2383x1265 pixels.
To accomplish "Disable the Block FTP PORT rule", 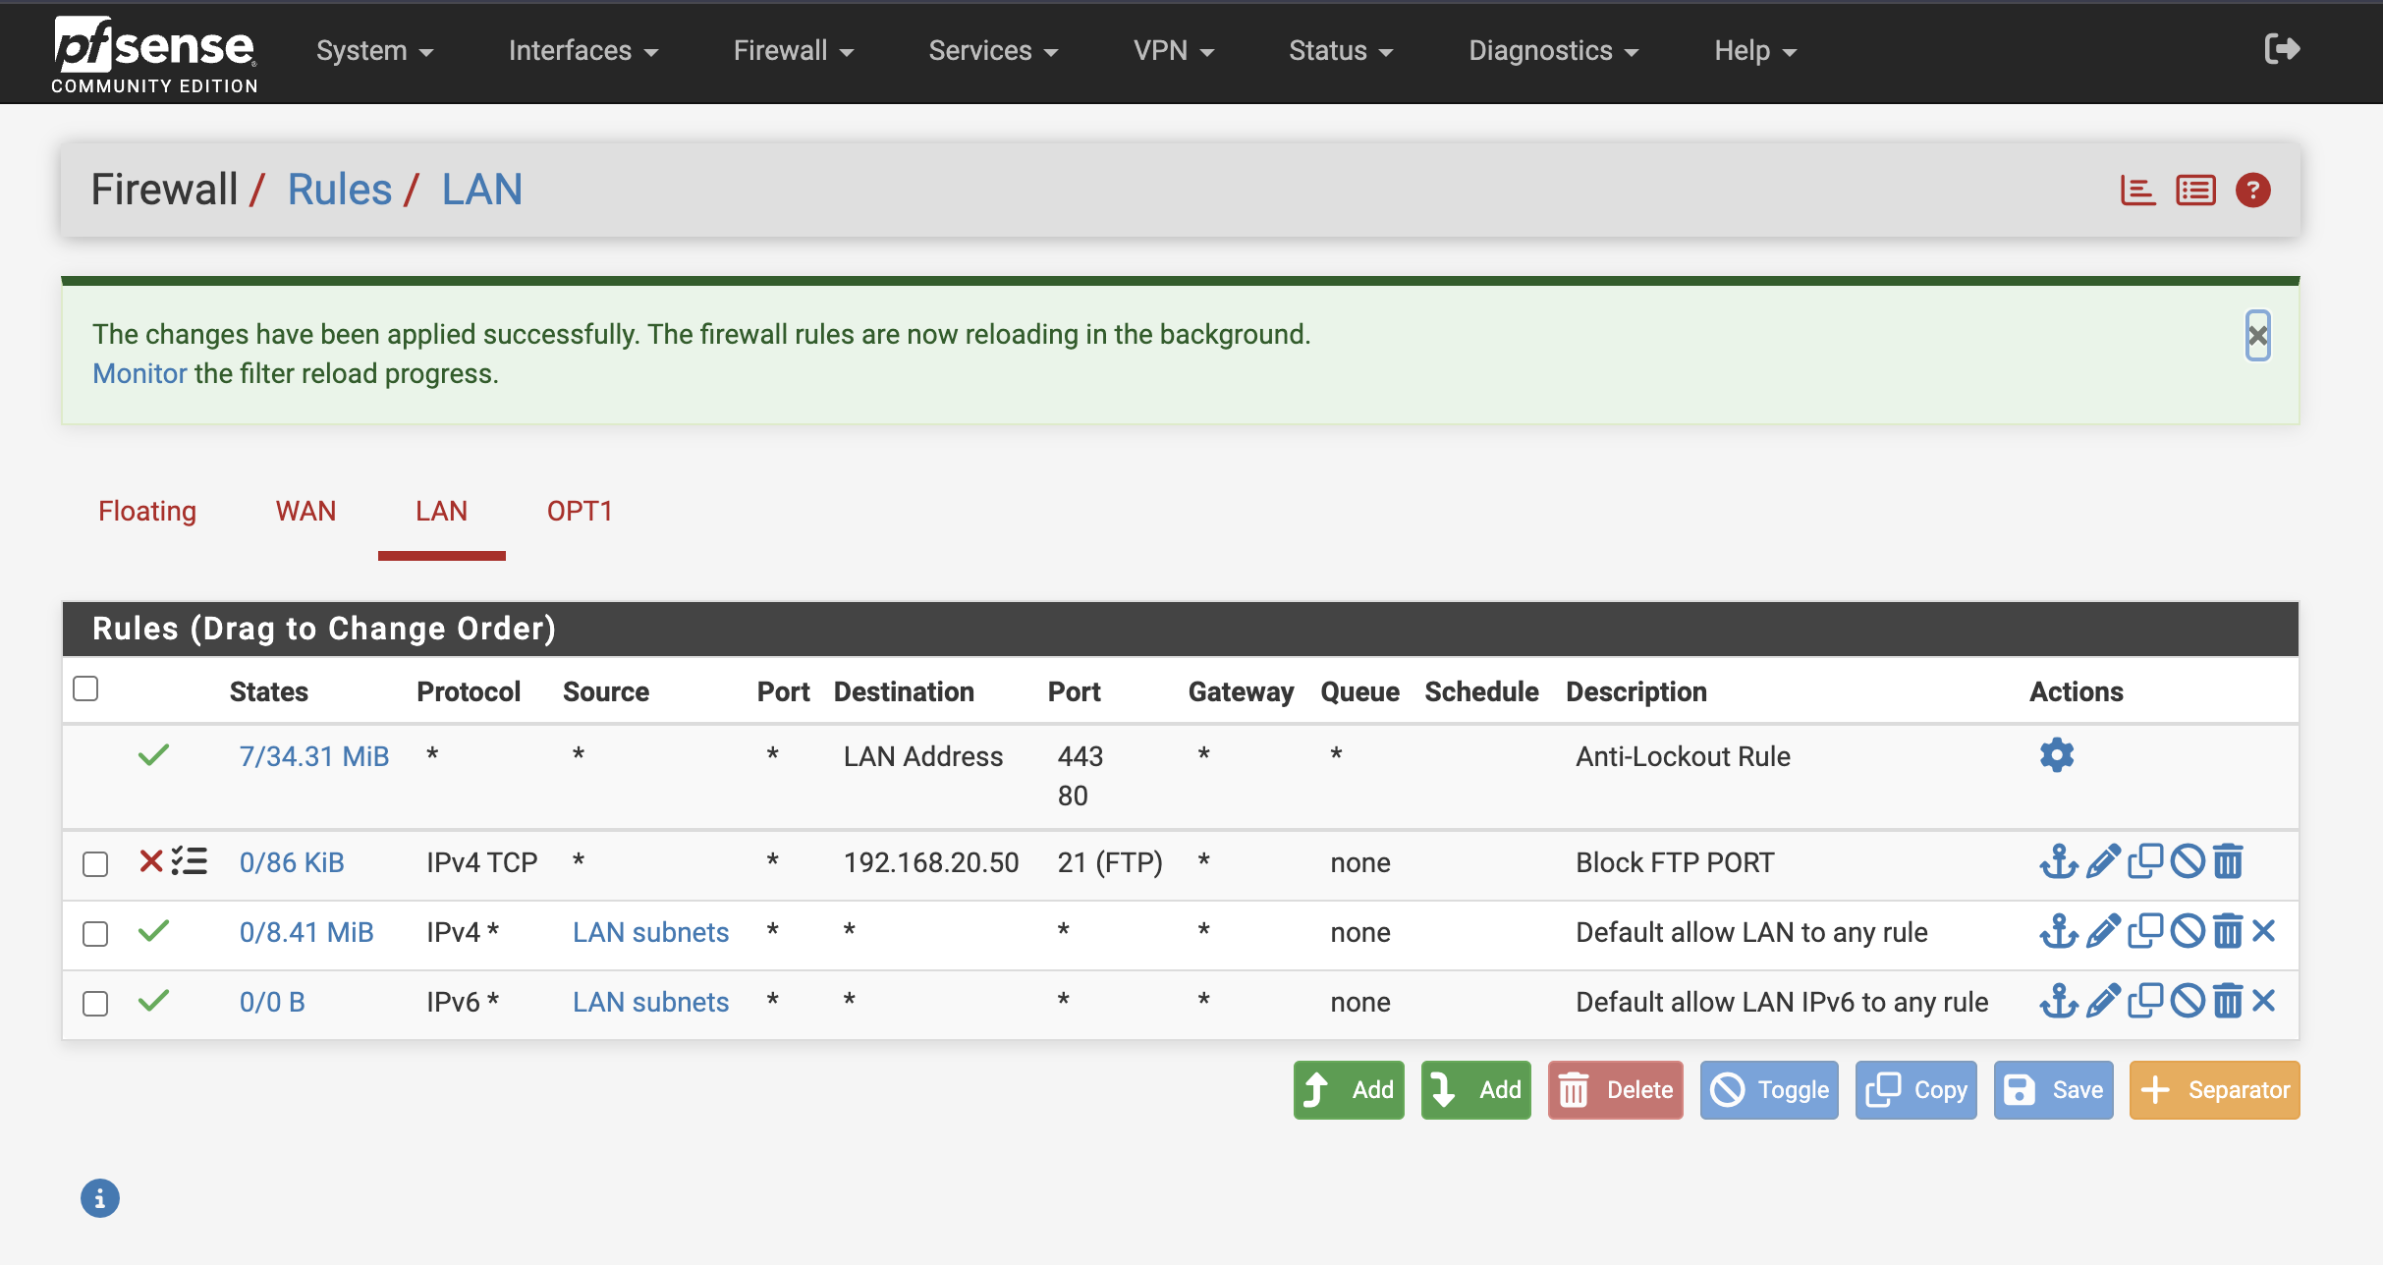I will (x=2188, y=861).
